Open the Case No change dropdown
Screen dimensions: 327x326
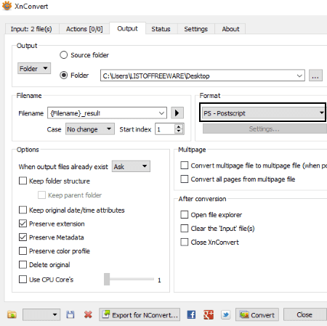click(90, 129)
